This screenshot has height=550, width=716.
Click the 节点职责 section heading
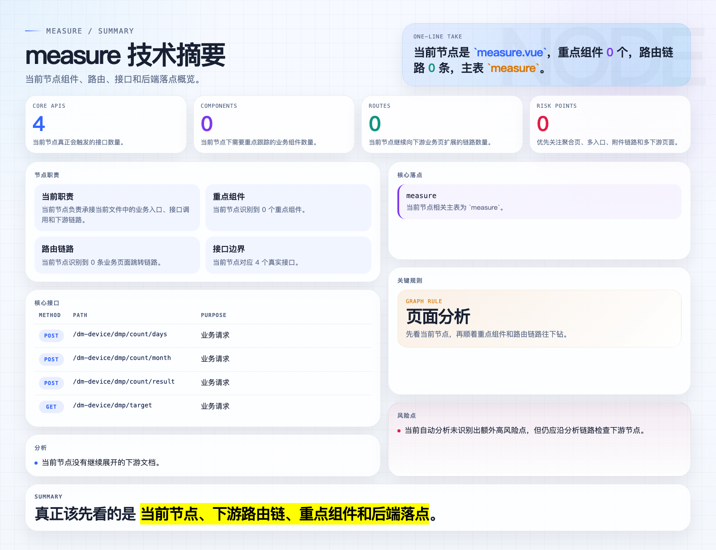[47, 175]
